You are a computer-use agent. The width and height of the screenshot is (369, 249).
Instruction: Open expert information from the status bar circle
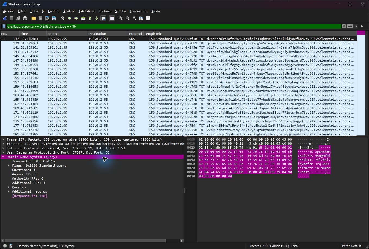tap(5, 246)
